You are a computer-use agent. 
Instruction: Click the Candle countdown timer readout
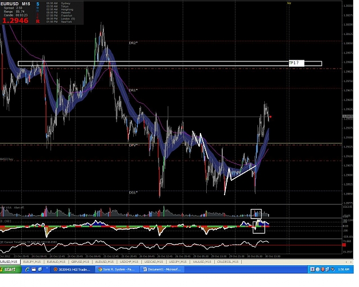(x=16, y=15)
